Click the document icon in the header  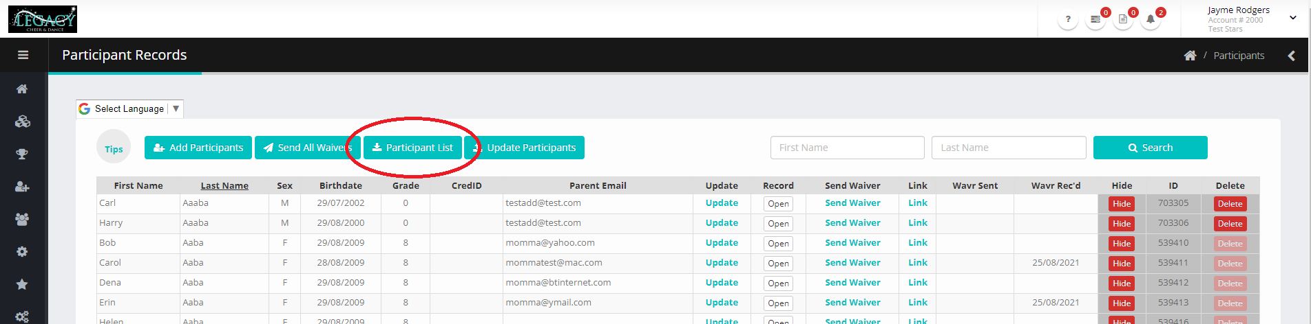(1123, 19)
